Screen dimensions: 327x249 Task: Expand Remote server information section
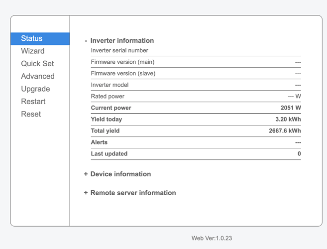[133, 193]
